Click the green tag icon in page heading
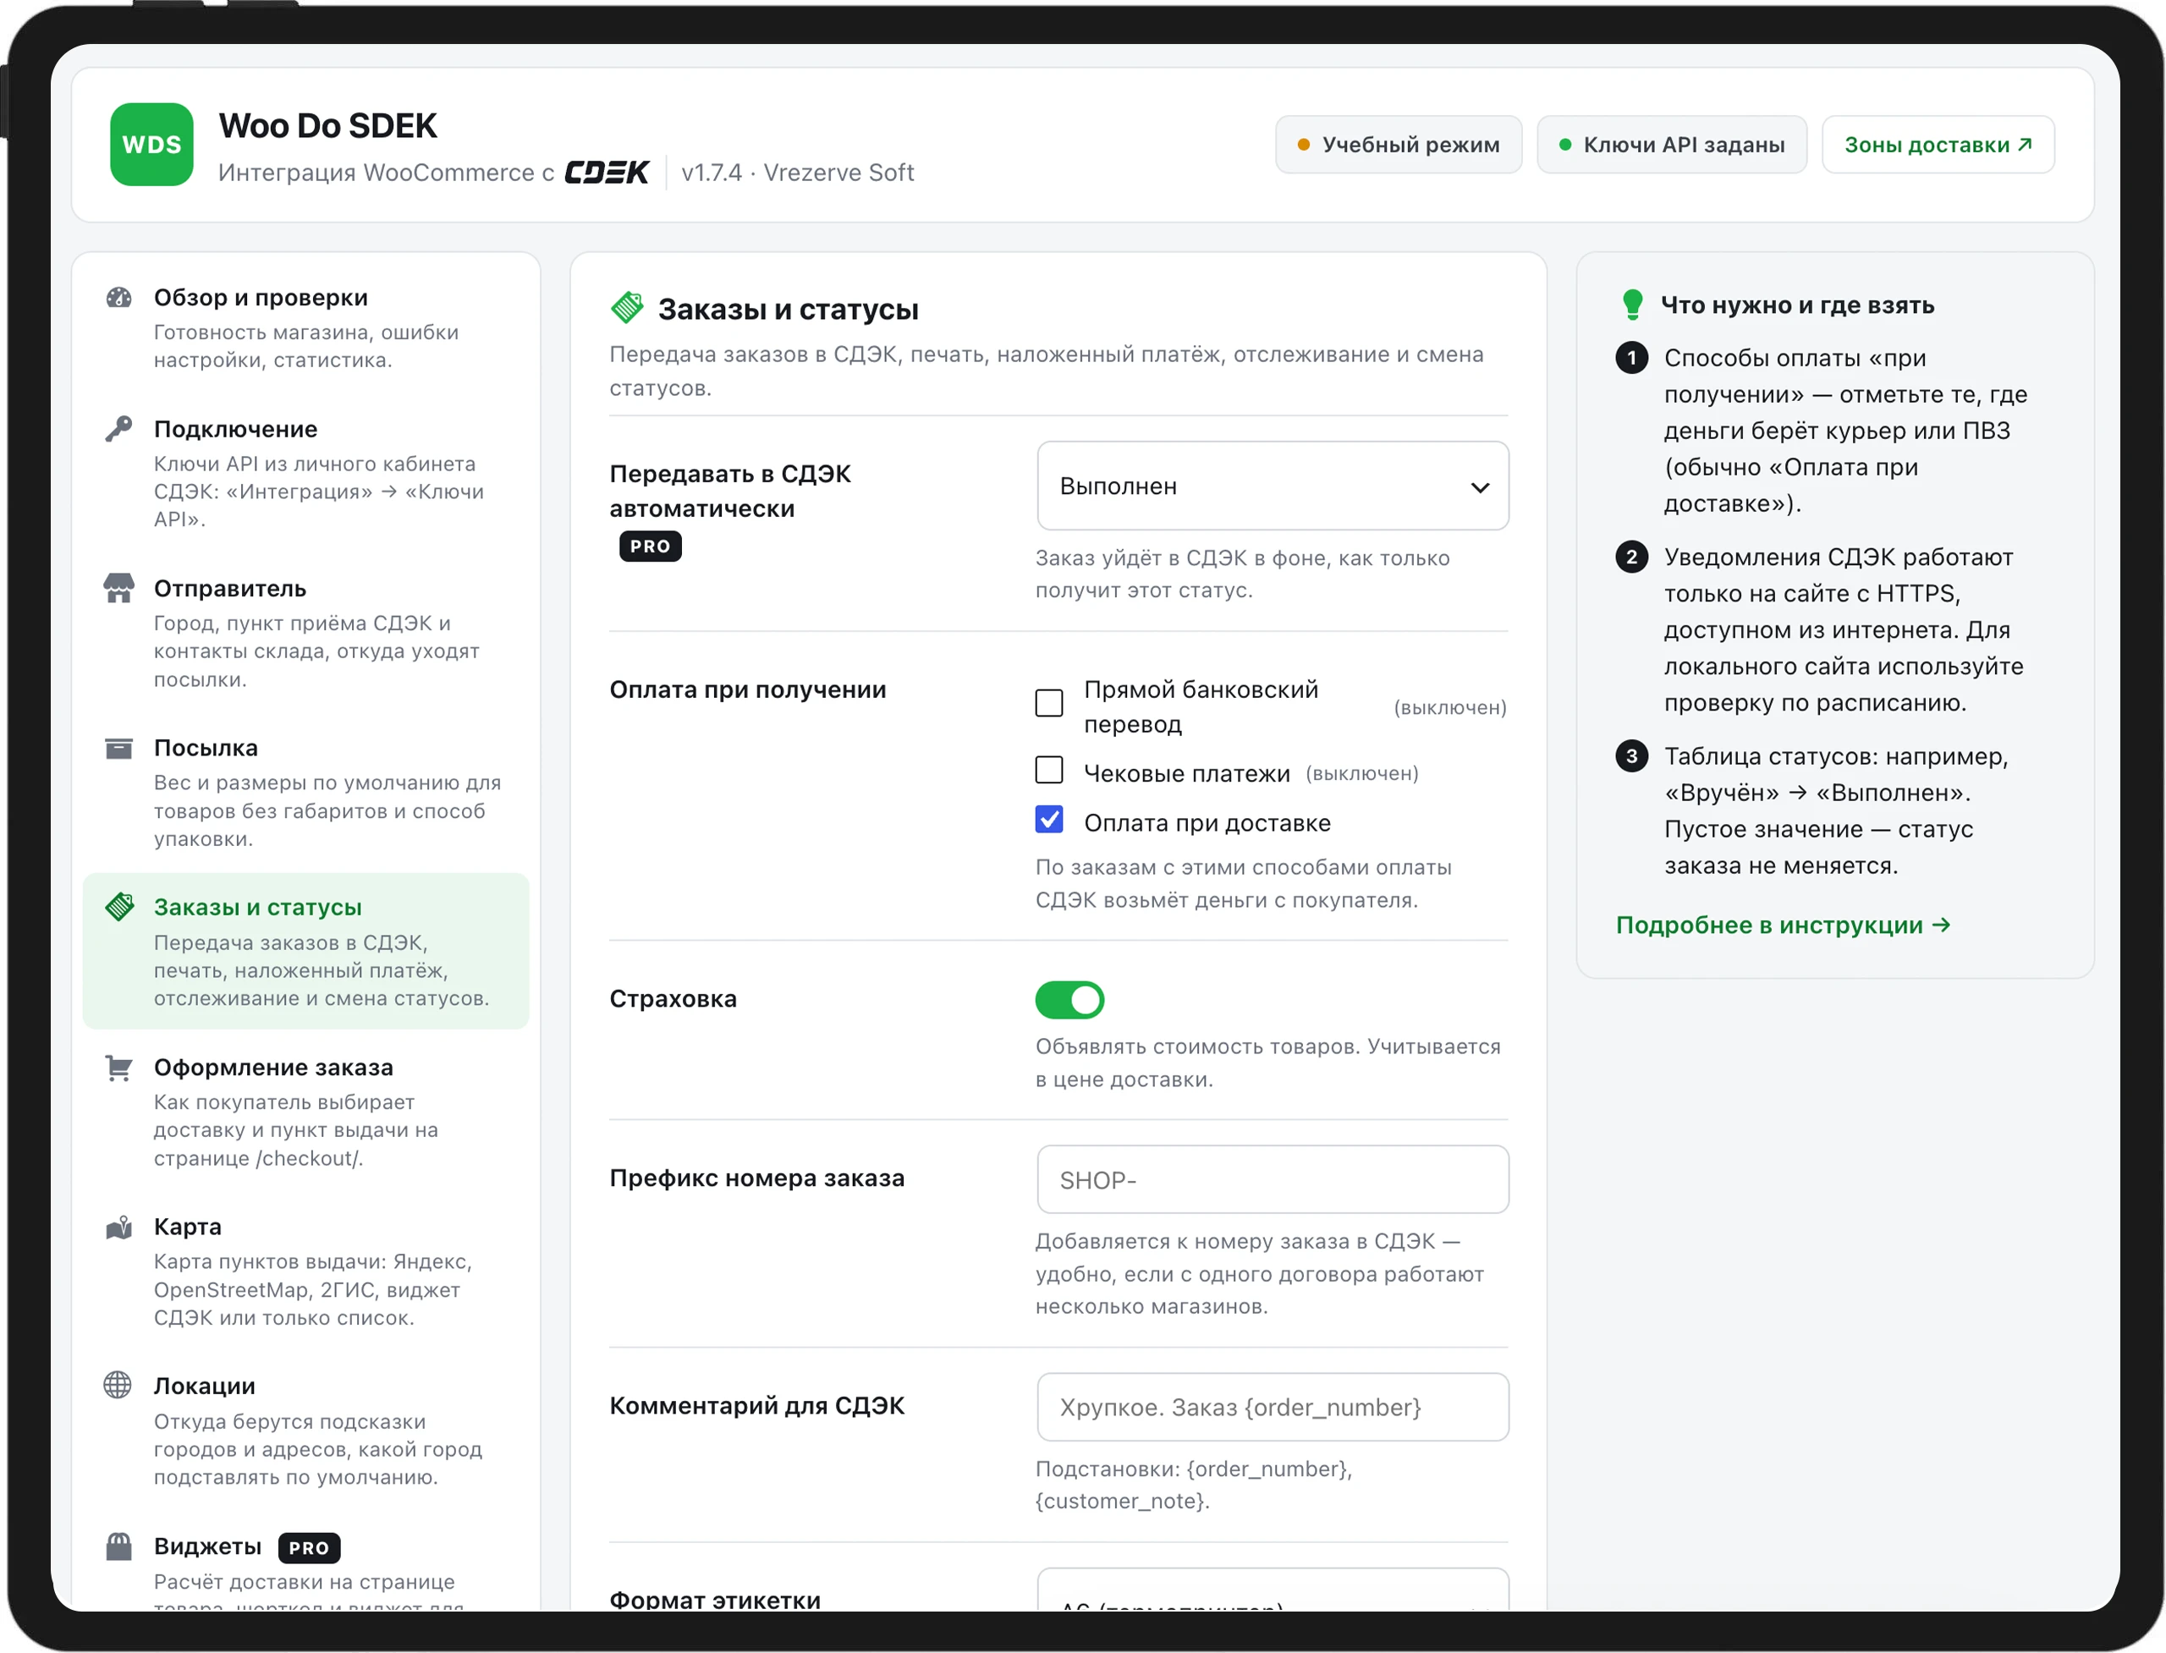 (x=627, y=308)
